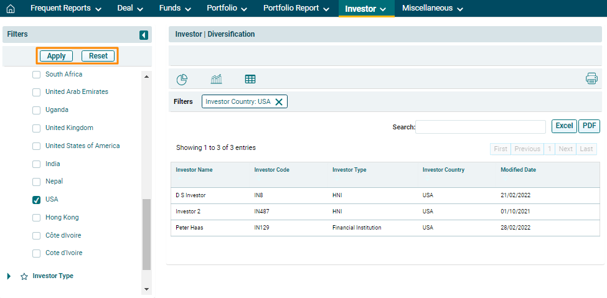Switch to table grid view
This screenshot has width=607, height=298.
coord(250,79)
